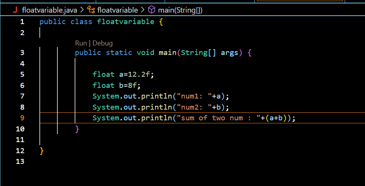Image resolution: width=365 pixels, height=186 pixels.
Task: Start debugging via Debug CodeLens link
Action: point(103,43)
